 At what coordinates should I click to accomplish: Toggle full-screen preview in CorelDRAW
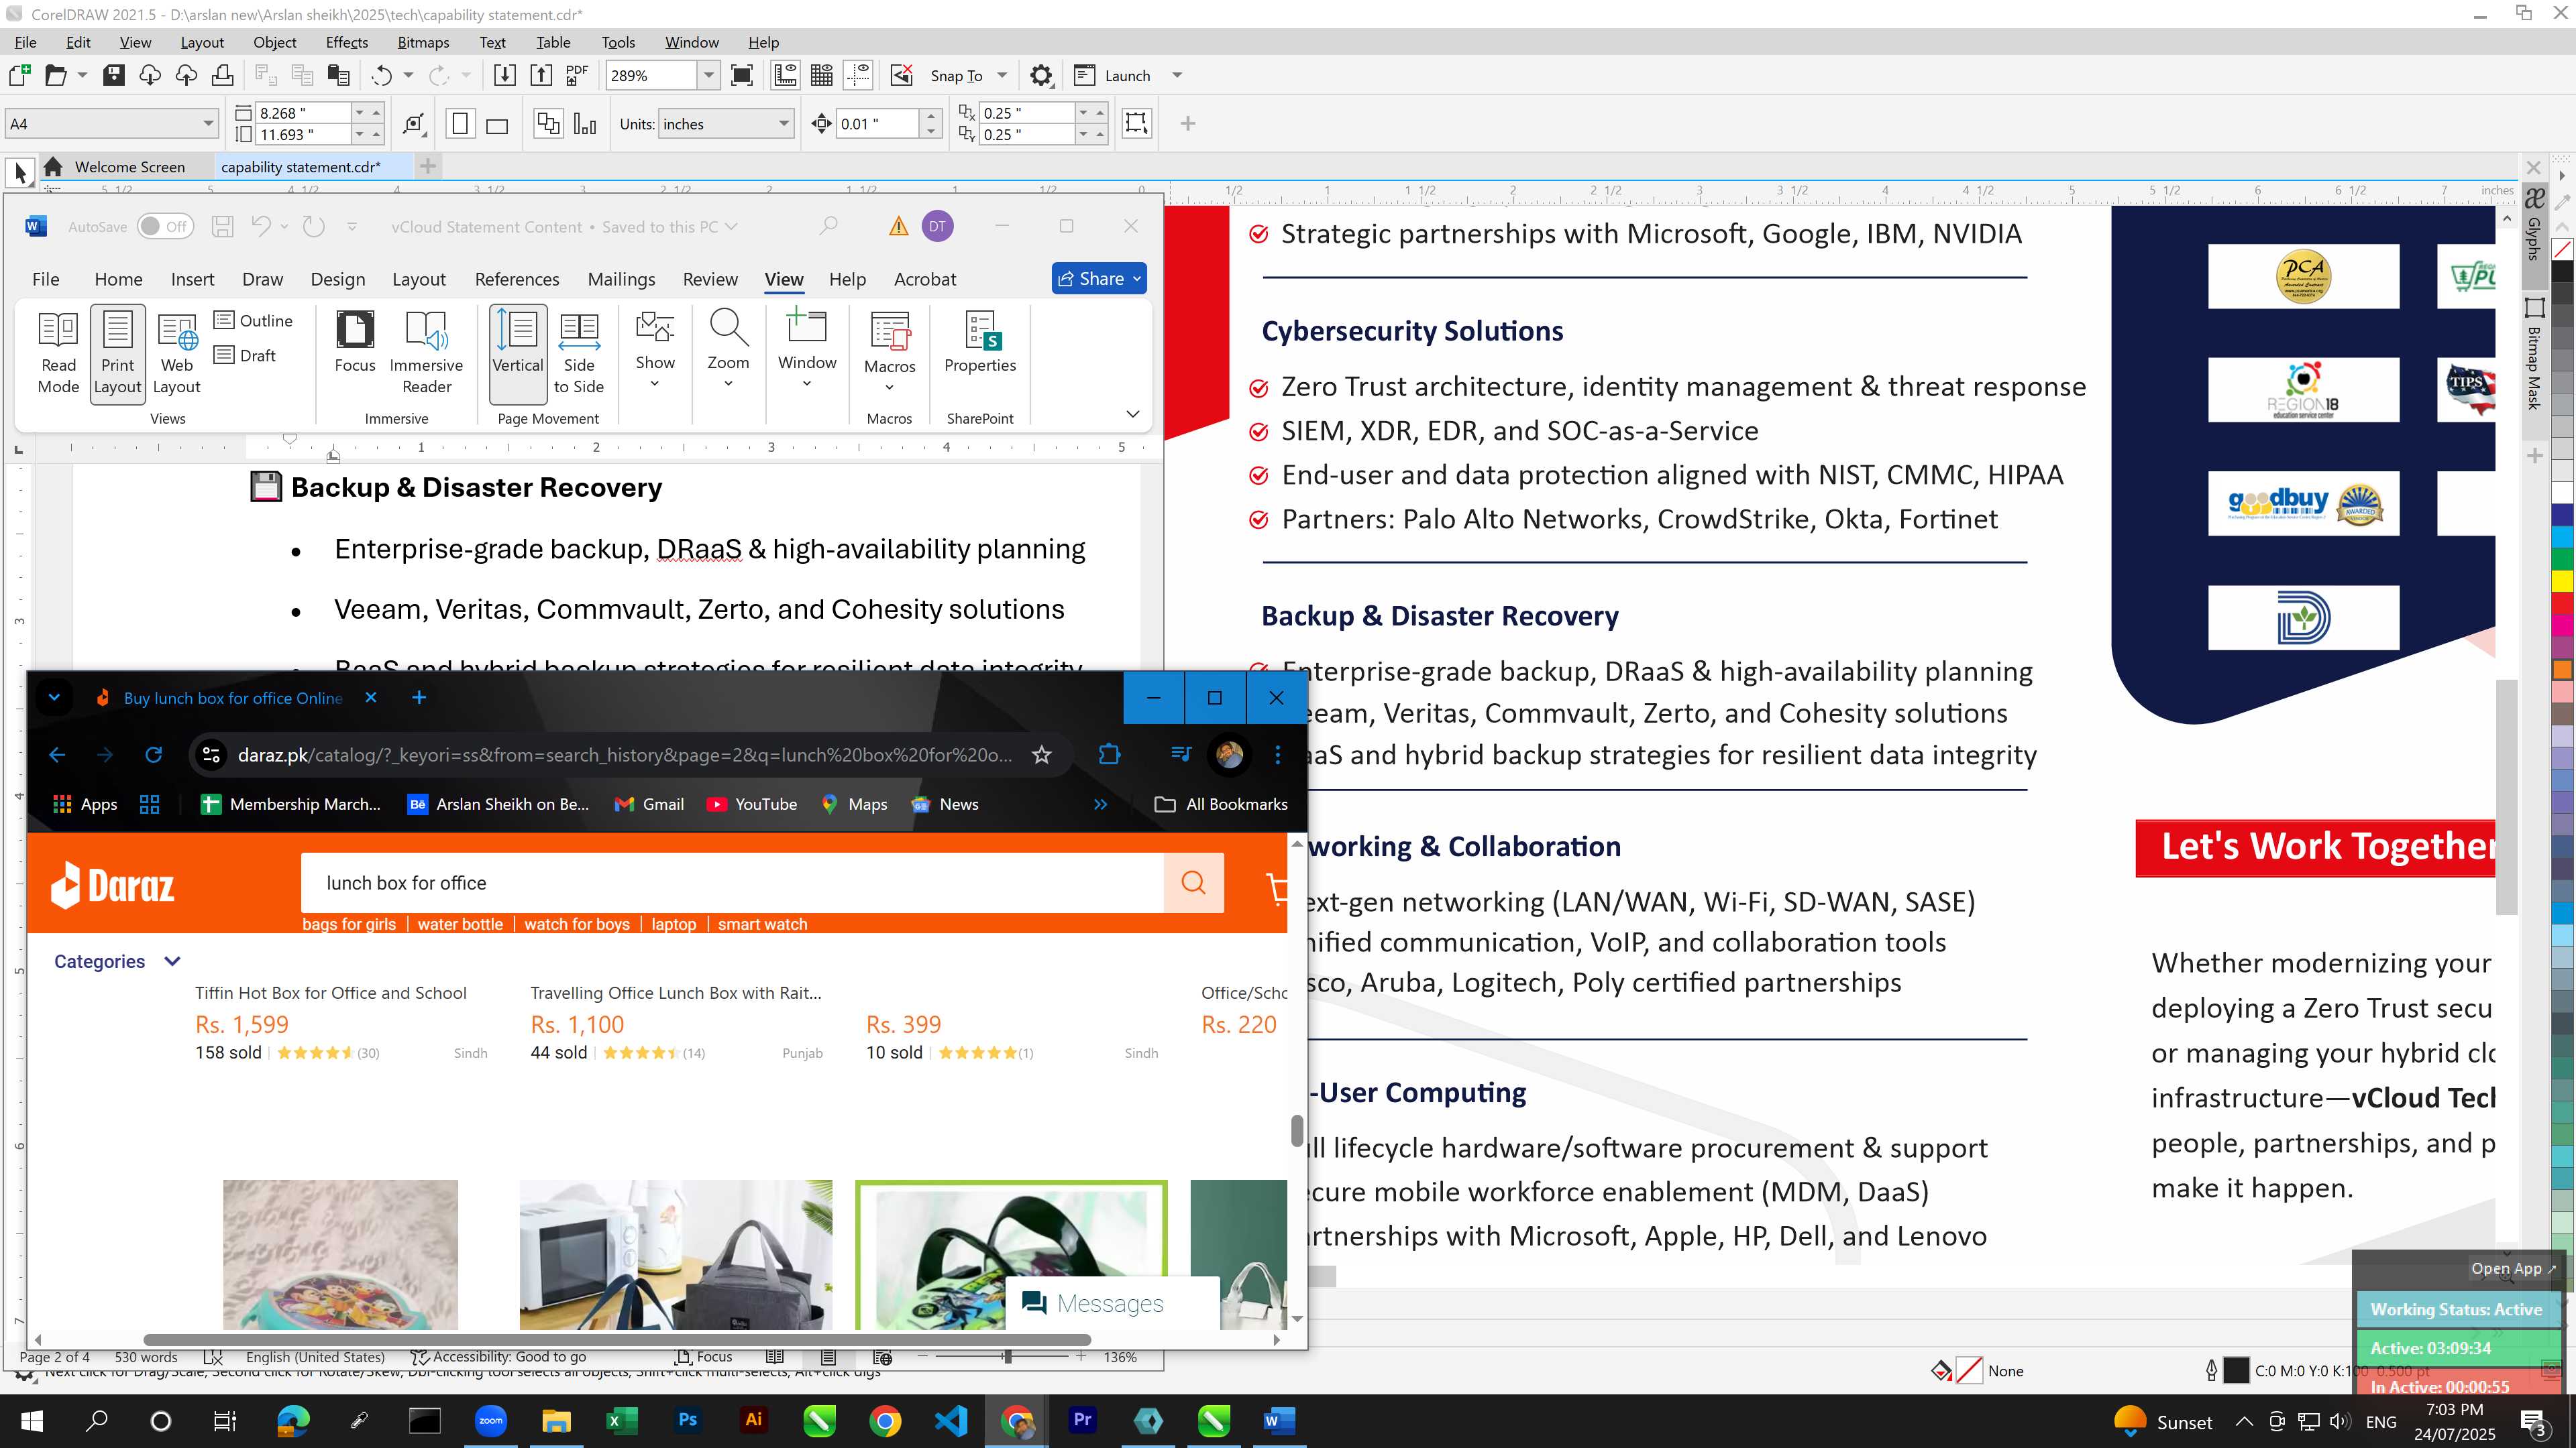(x=742, y=75)
